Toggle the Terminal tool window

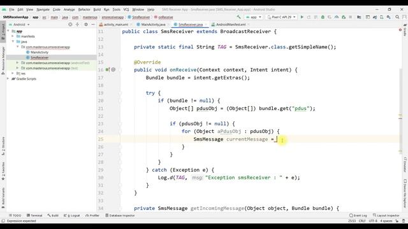[x=34, y=216]
